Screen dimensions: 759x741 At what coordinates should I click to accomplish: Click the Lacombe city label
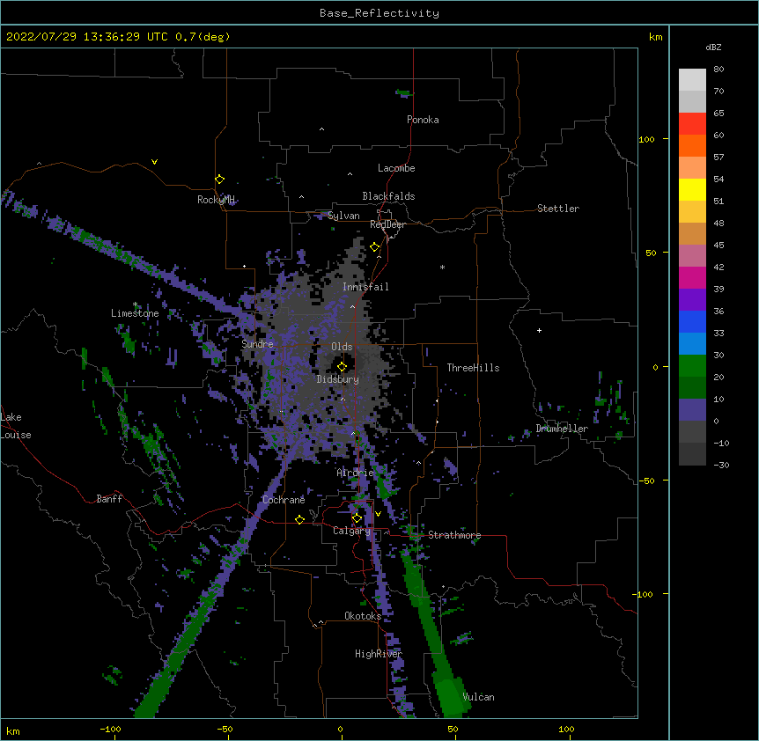click(x=396, y=168)
